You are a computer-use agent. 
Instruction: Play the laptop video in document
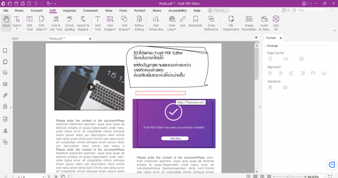coord(91,87)
